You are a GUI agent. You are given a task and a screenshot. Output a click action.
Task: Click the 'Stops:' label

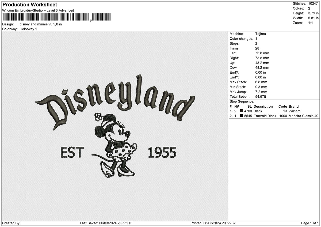click(235, 44)
